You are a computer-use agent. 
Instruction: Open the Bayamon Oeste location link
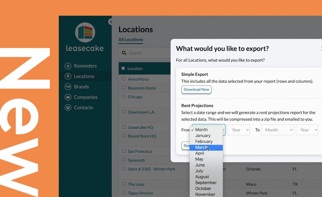click(x=142, y=88)
